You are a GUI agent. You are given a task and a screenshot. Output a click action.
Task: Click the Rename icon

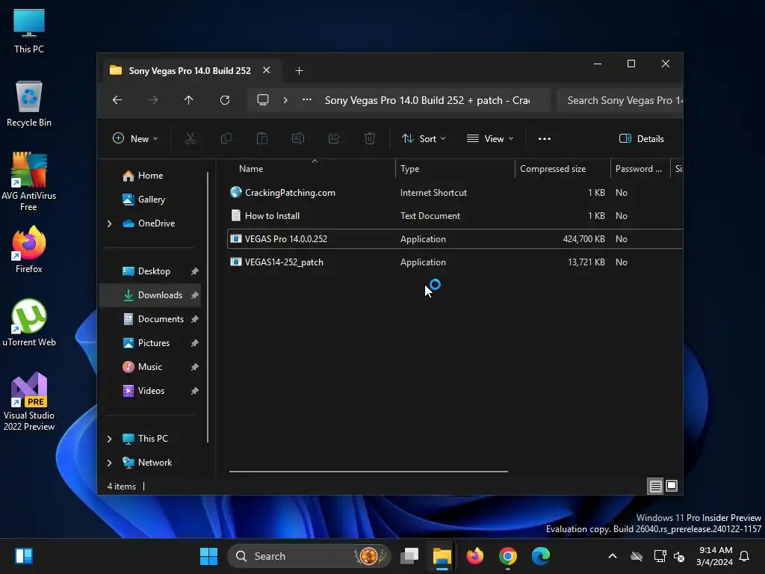[x=298, y=138]
